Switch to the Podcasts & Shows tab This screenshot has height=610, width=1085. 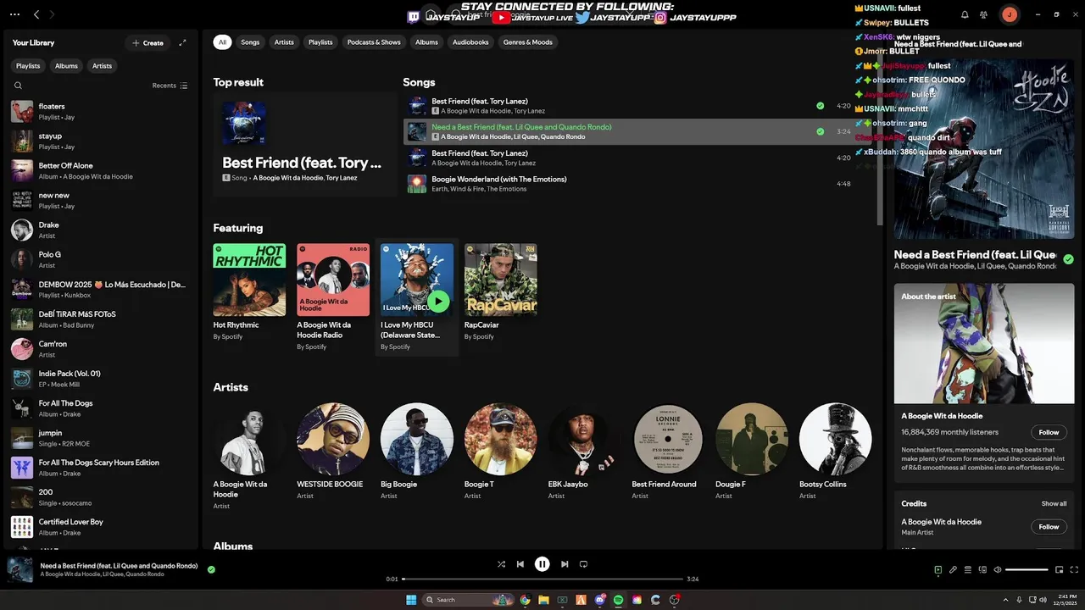click(374, 42)
